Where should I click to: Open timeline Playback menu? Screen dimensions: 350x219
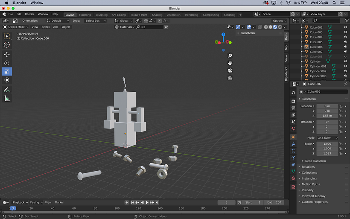click(x=20, y=202)
